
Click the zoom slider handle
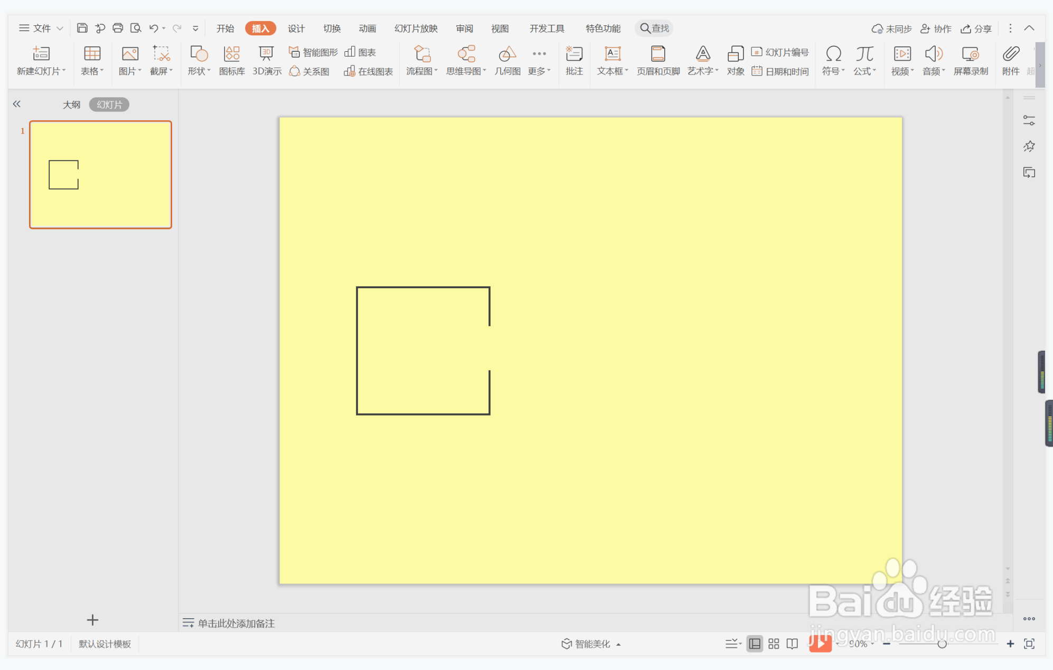click(942, 644)
